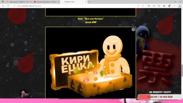Click the price text Цена: 89₽
This screenshot has width=183, height=103.
click(91, 22)
